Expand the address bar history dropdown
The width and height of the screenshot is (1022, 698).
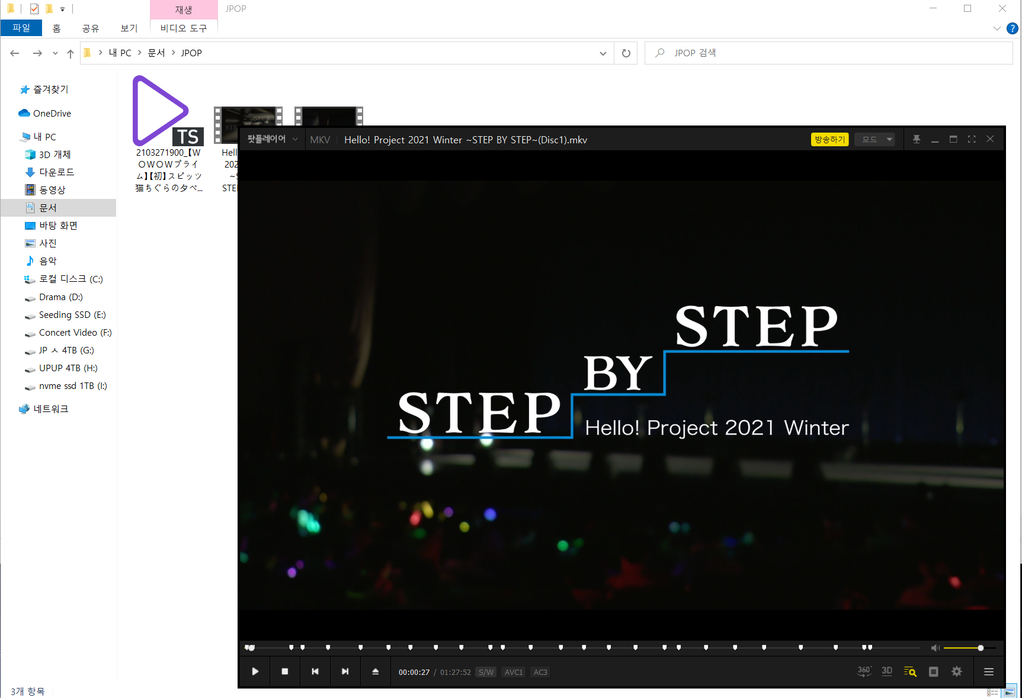tap(603, 53)
